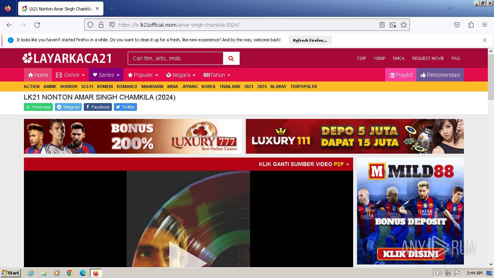Click the LAYARKACA21 site logo
The height and width of the screenshot is (278, 494).
pyautogui.click(x=67, y=58)
